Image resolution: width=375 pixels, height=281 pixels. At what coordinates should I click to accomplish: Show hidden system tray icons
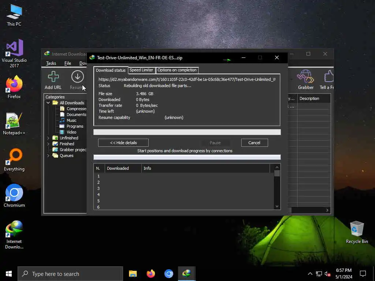tap(310, 274)
